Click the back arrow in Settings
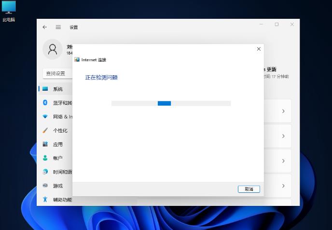The width and height of the screenshot is (332, 230). coord(45,27)
